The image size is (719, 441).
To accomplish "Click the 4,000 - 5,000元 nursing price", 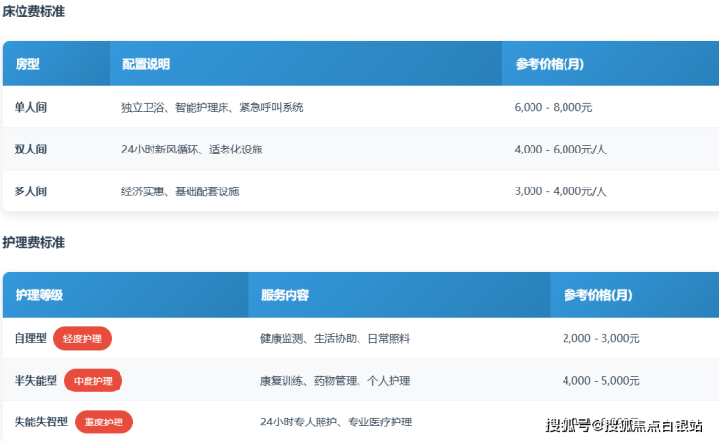I will pyautogui.click(x=601, y=380).
